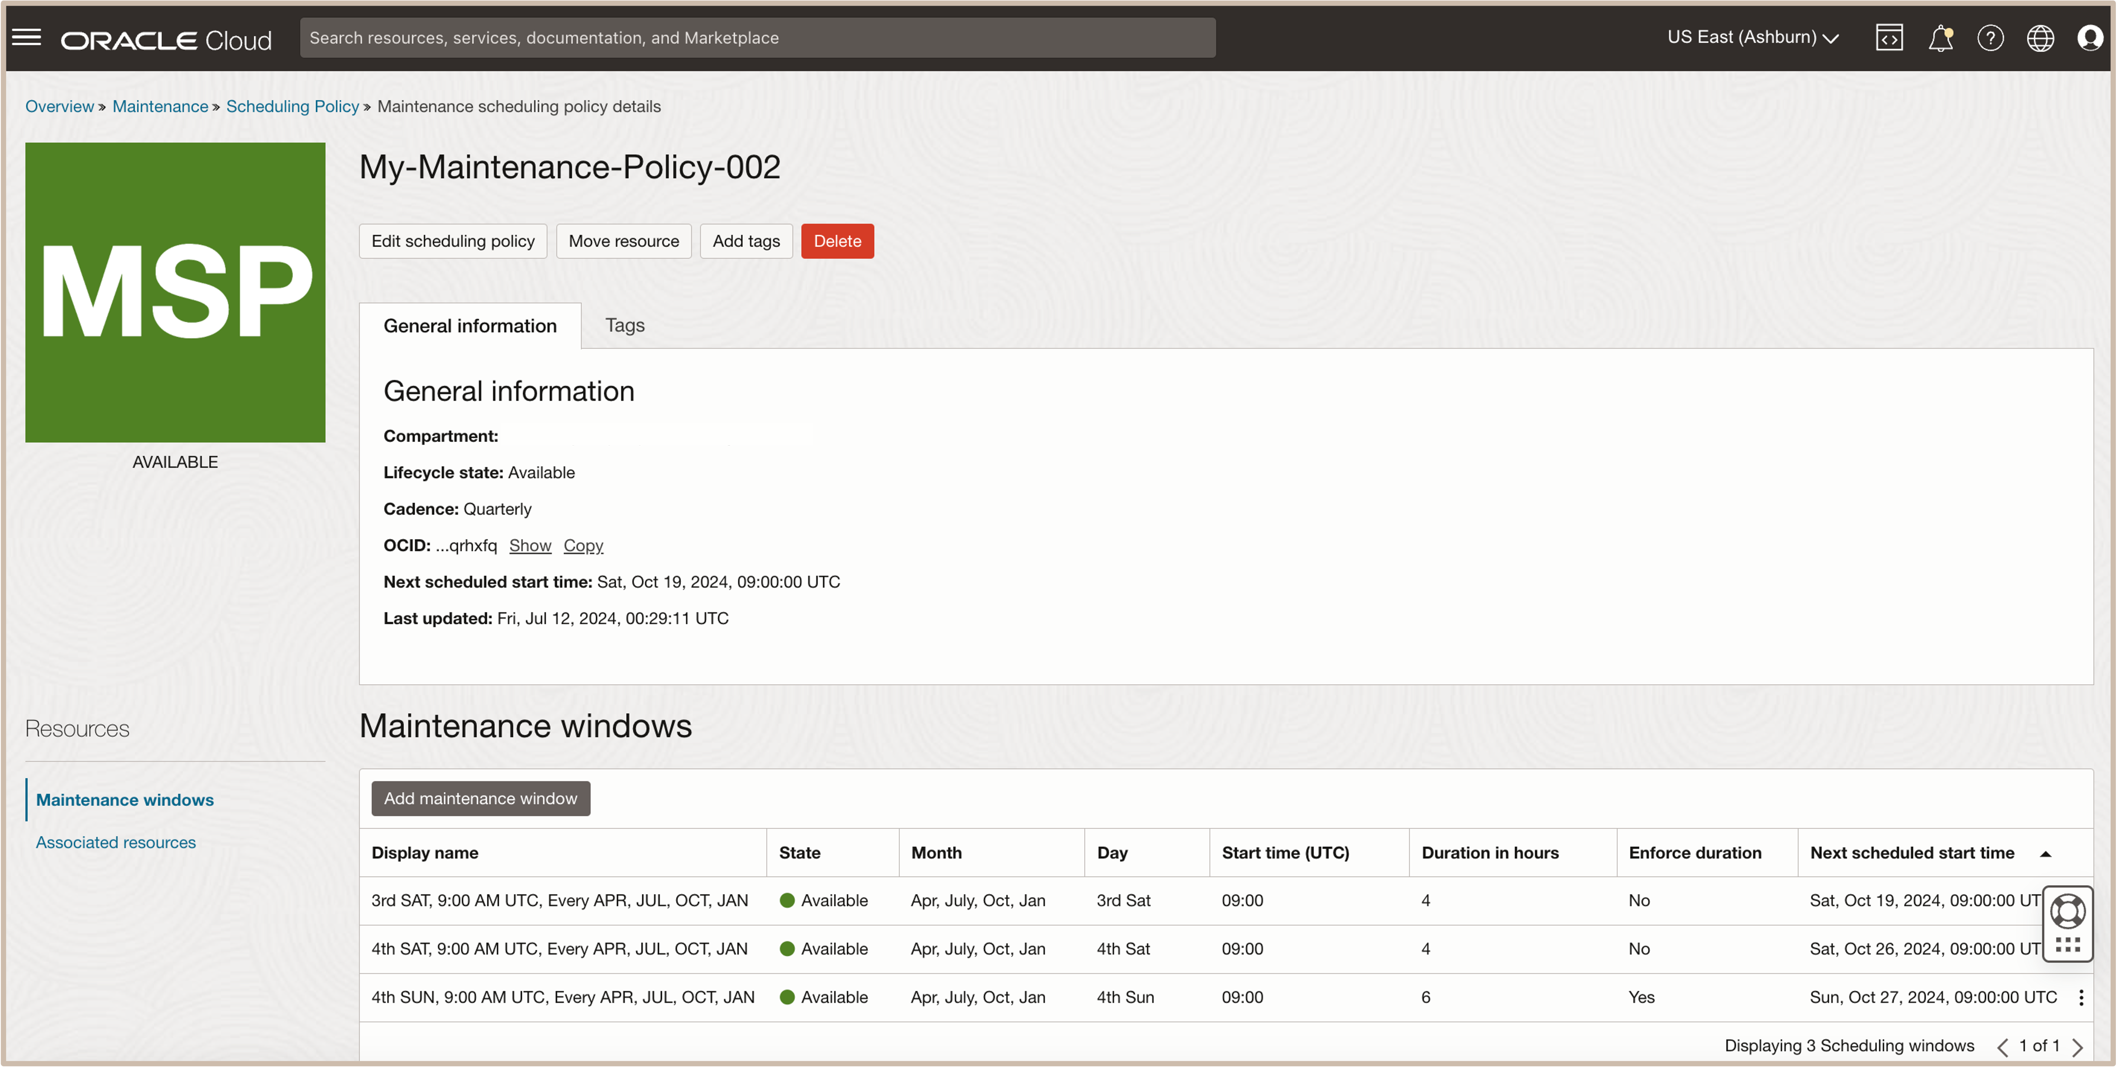Expand the US East (Ashburn) region selector
This screenshot has height=1067, width=2117.
point(1752,38)
